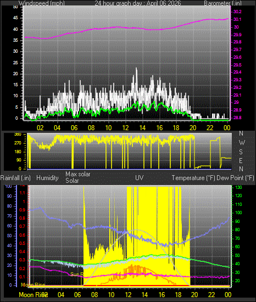
Task: Click the 110 value on green temperature axis
Action: pyautogui.click(x=238, y=204)
